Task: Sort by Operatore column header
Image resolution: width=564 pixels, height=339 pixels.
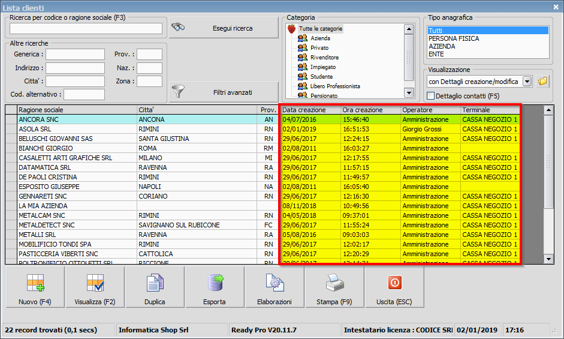Action: [x=430, y=110]
